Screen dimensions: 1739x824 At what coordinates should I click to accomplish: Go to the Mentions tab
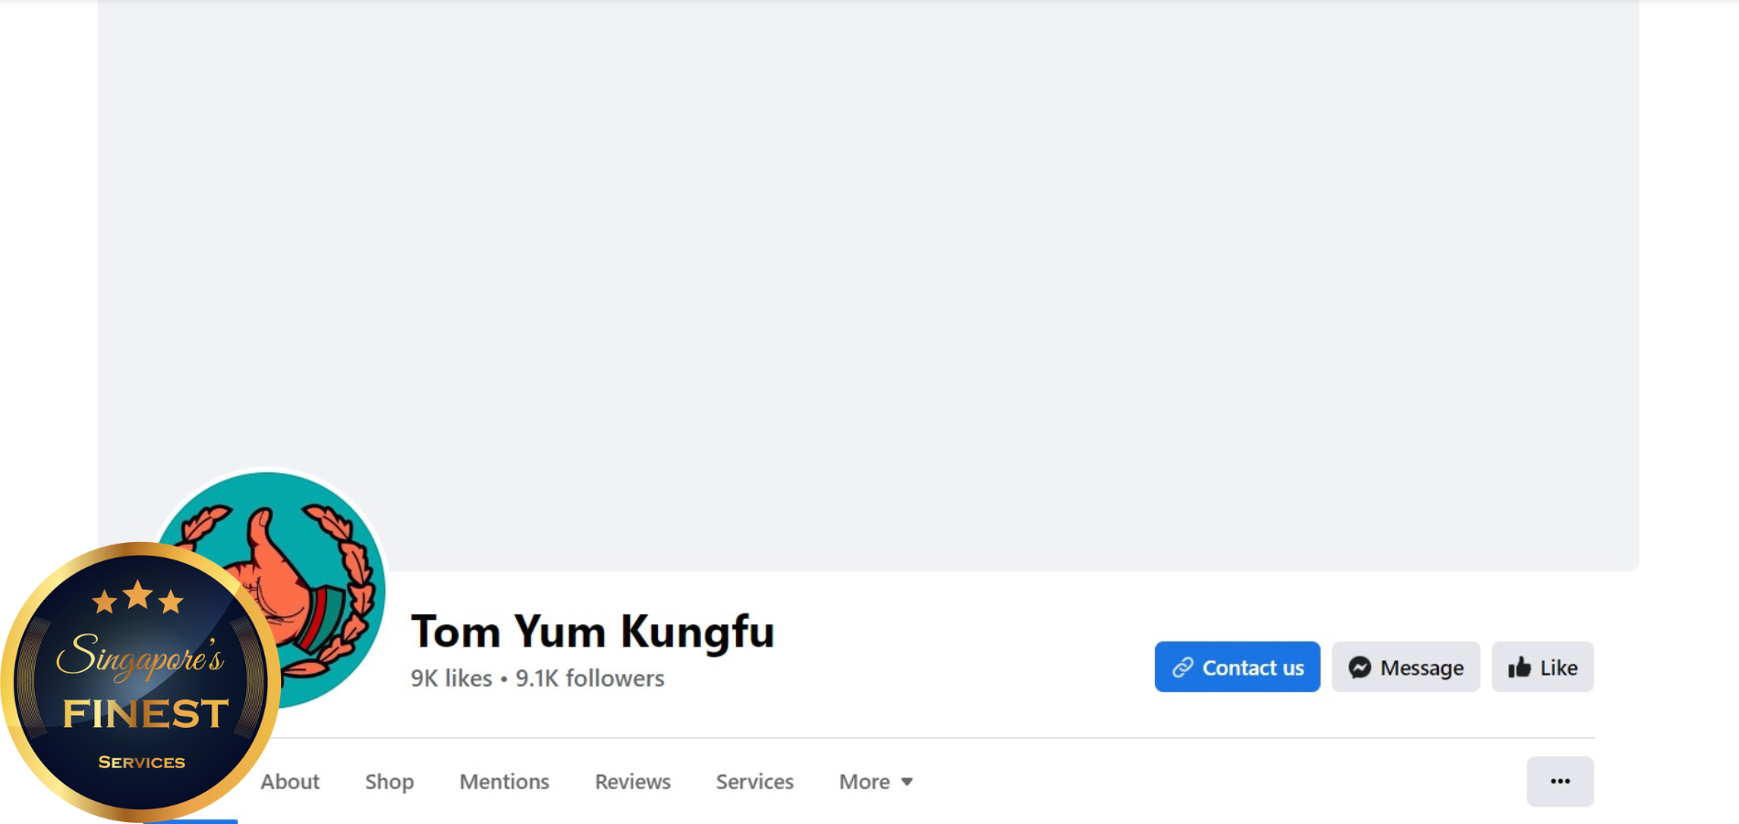tap(504, 782)
